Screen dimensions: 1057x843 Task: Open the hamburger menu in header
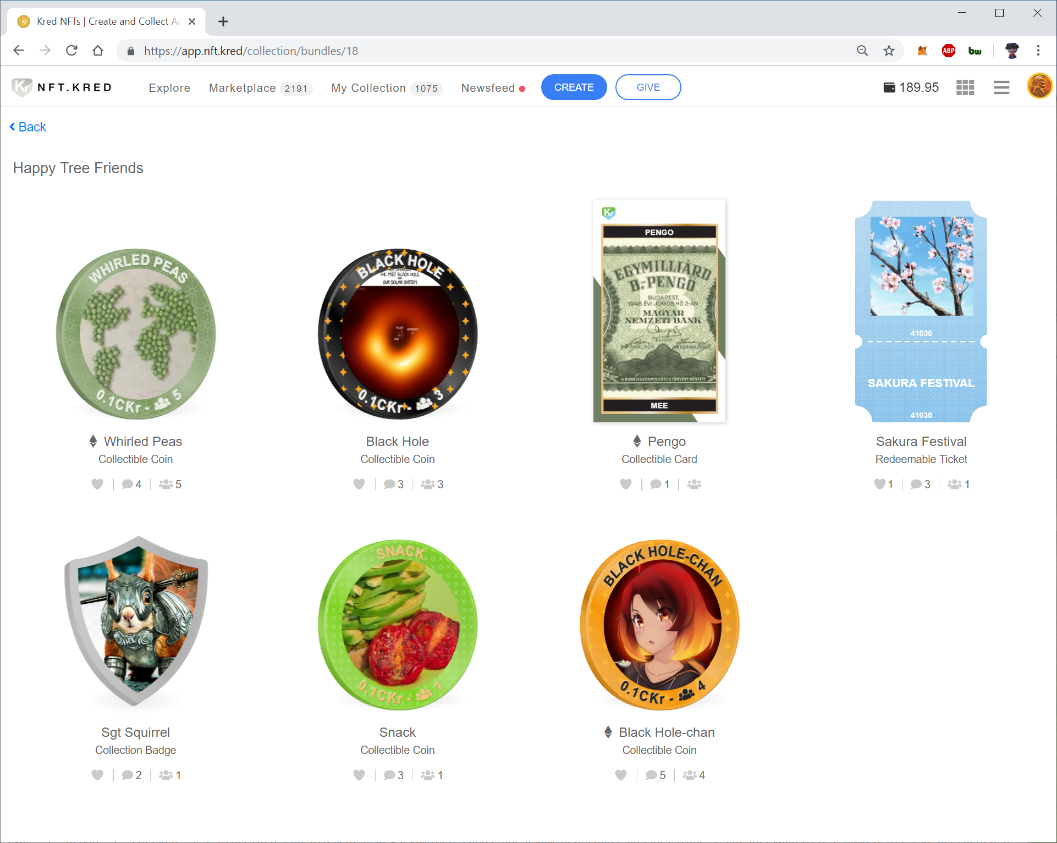point(1001,87)
